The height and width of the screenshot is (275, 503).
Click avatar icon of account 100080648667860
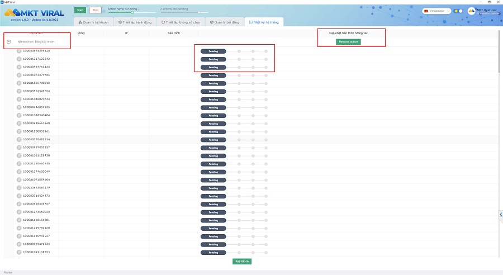(19, 123)
